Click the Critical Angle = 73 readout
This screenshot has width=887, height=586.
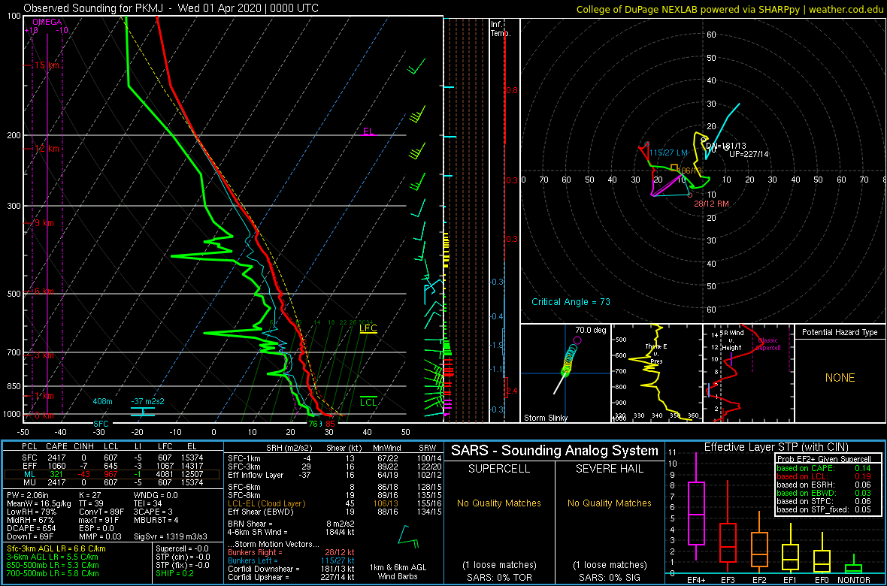pyautogui.click(x=571, y=301)
